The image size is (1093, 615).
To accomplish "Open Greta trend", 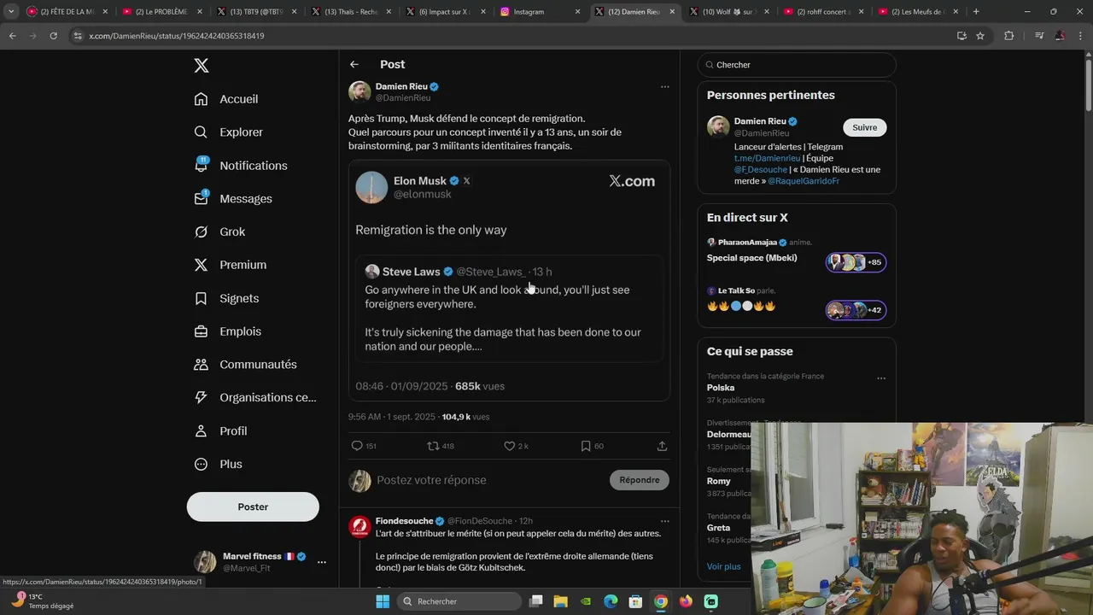I will pos(718,528).
